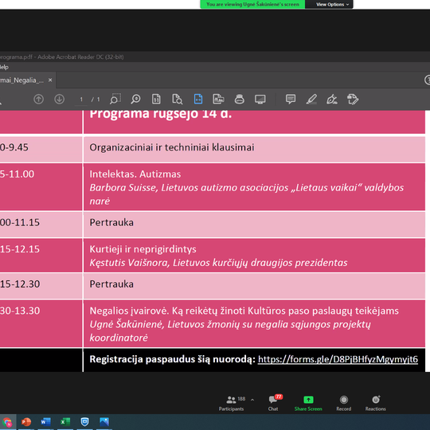This screenshot has width=430, height=430.
Task: Select the highlight text pen tool
Action: tap(311, 99)
